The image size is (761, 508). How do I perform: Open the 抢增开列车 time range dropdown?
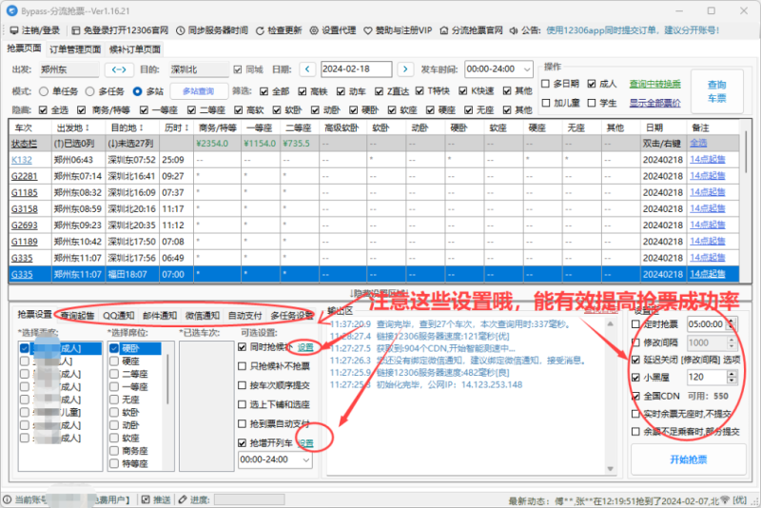pos(307,459)
